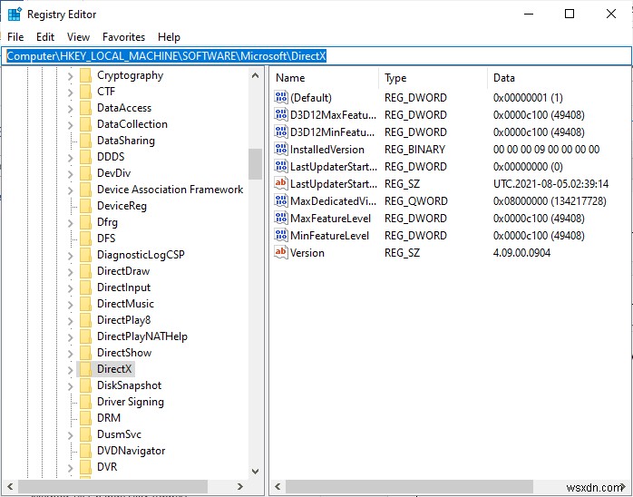Expand the Cryptography key
This screenshot has width=633, height=497.
pyautogui.click(x=70, y=76)
